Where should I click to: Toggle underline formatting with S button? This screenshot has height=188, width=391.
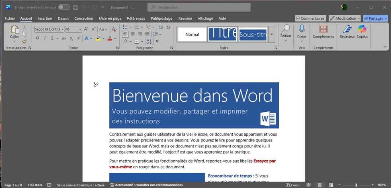tap(52, 38)
